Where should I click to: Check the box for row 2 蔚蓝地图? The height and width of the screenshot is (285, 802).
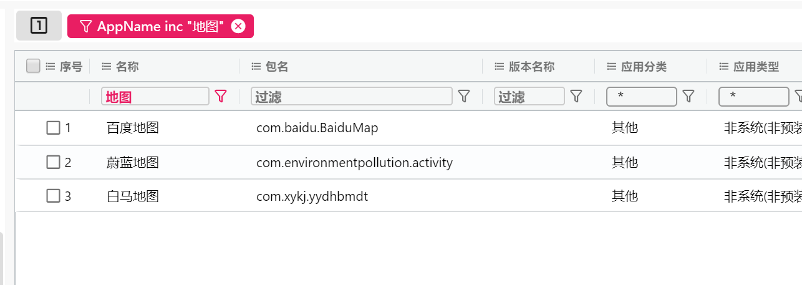[54, 162]
